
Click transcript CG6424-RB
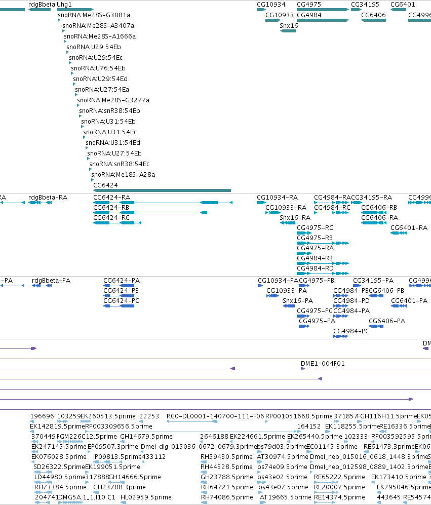150,213
